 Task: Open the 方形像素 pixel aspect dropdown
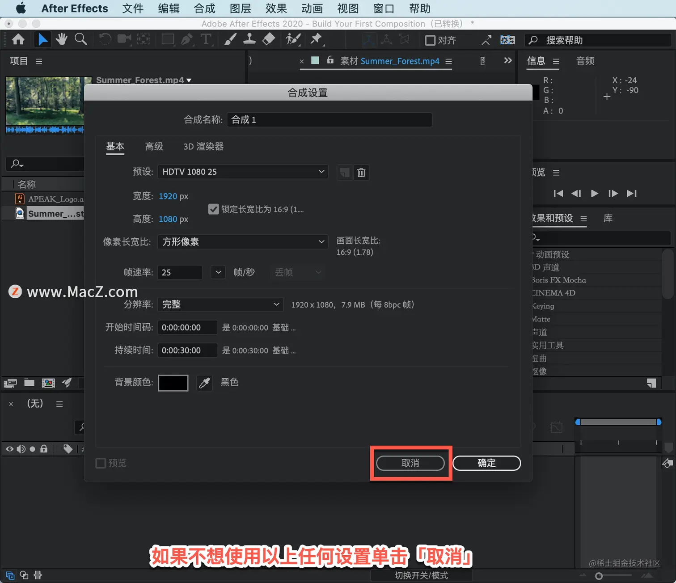click(243, 242)
